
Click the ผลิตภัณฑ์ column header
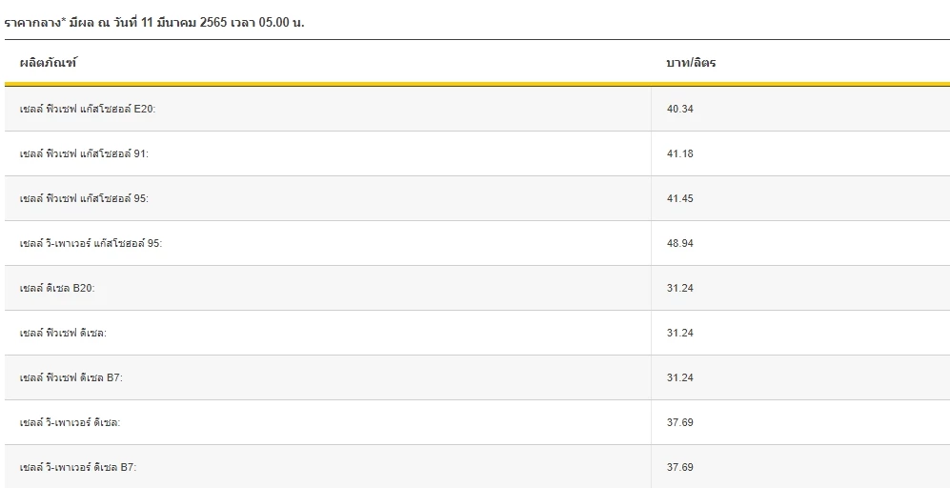[x=48, y=63]
